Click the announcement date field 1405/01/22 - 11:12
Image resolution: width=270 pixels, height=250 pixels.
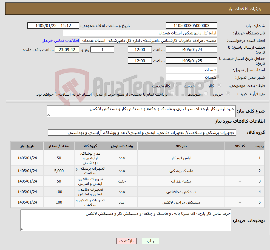[x=53, y=26]
